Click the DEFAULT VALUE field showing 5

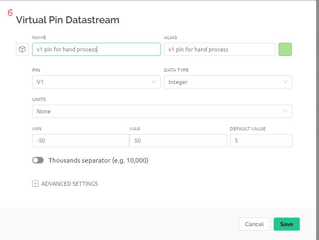[x=261, y=141]
